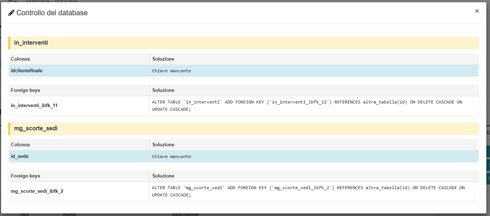
Task: Close the Controllo del database dialog
Action: (477, 11)
